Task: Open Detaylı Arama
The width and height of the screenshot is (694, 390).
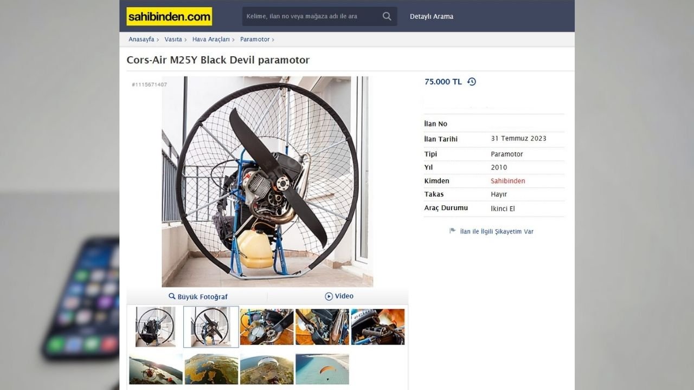Action: pos(432,16)
